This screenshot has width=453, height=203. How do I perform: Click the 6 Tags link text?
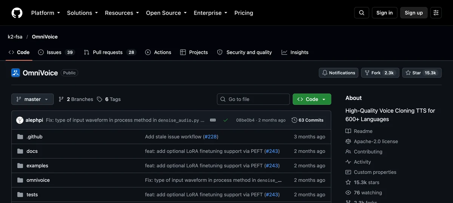[x=113, y=99]
